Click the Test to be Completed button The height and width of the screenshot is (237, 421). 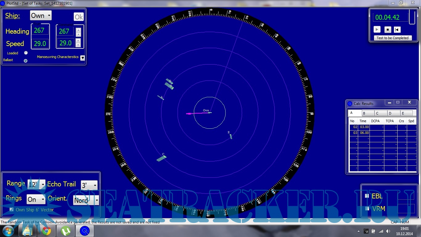392,38
